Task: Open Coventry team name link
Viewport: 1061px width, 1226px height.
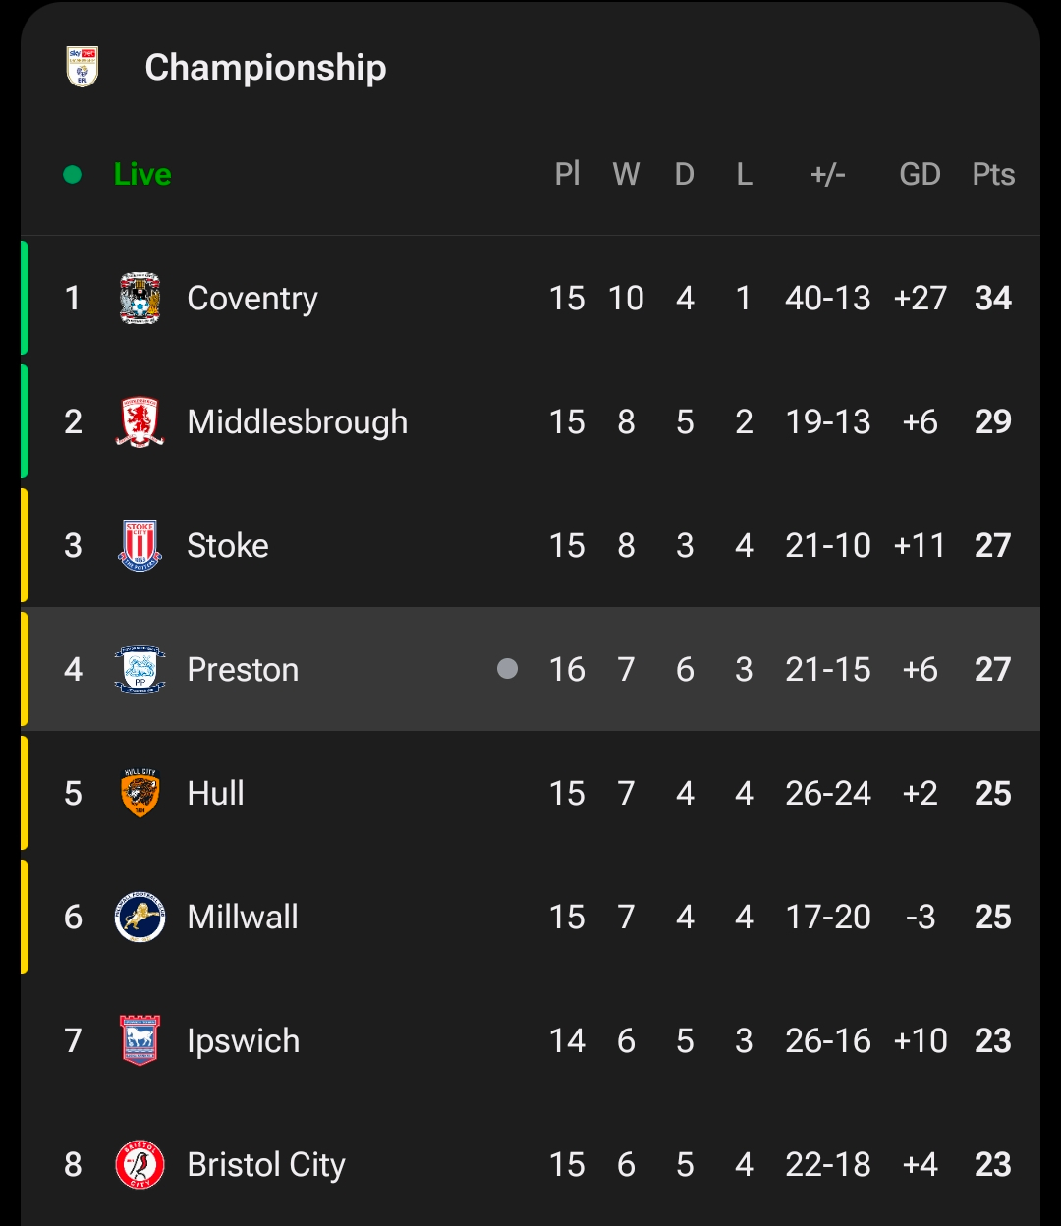Action: click(x=252, y=299)
